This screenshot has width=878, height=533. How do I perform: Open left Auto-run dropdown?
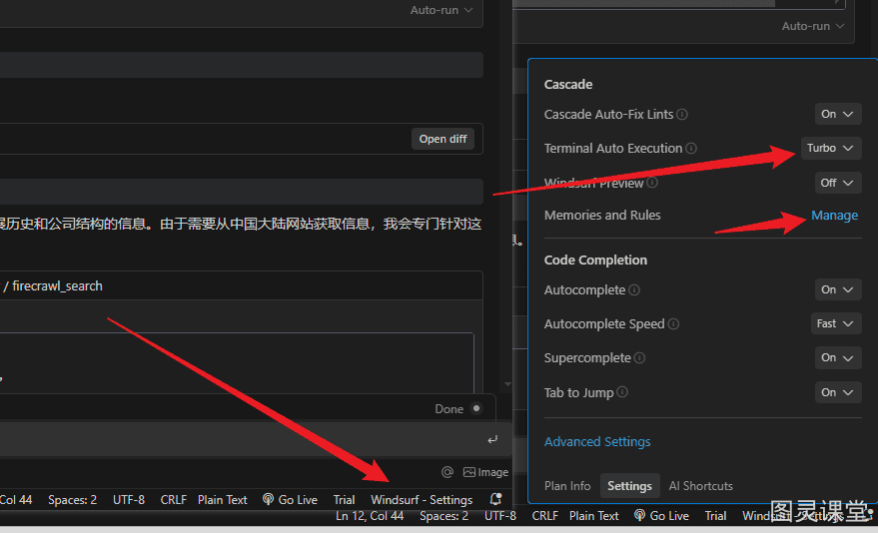(x=441, y=10)
